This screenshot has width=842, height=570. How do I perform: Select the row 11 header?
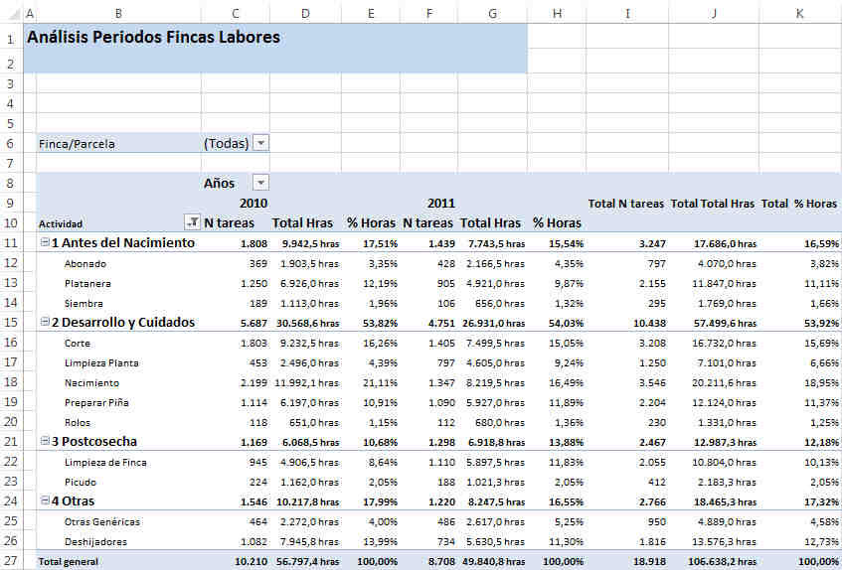[10, 243]
